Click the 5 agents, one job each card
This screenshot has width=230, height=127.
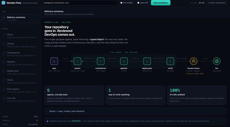click(x=74, y=95)
